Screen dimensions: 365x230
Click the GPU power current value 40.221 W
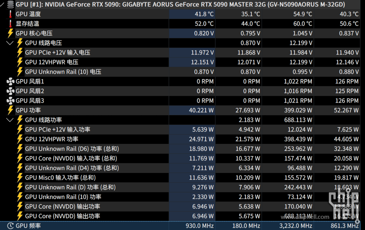point(201,110)
